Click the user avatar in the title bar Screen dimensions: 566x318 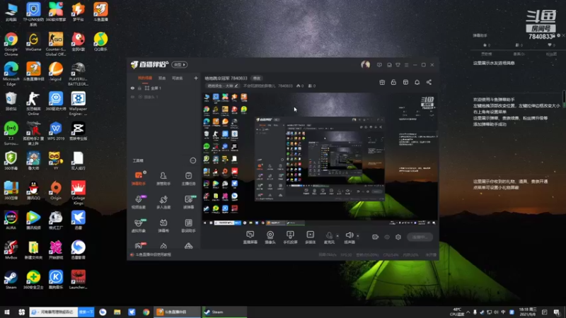coord(365,64)
